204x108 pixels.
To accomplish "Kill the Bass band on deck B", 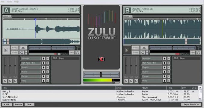I will coord(126,81).
